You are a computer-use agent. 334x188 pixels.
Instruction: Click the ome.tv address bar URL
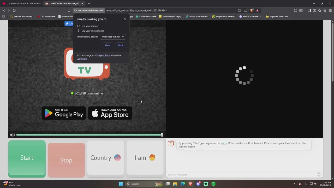(136, 10)
